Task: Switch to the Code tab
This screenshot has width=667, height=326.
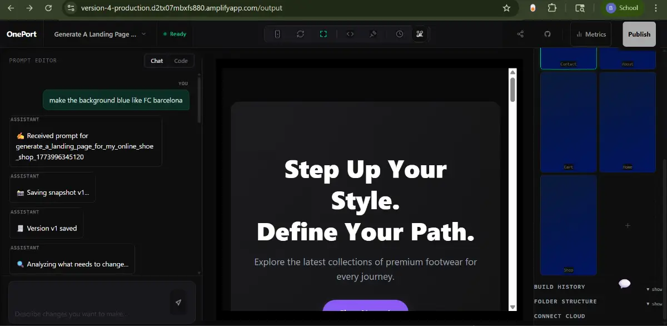Action: coord(181,61)
